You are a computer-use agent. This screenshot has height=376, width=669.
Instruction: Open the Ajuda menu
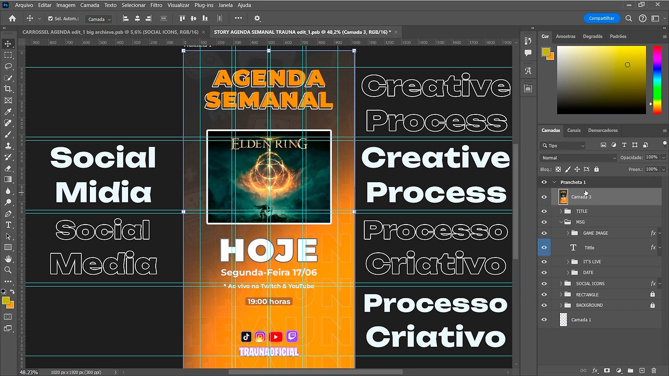pos(244,5)
